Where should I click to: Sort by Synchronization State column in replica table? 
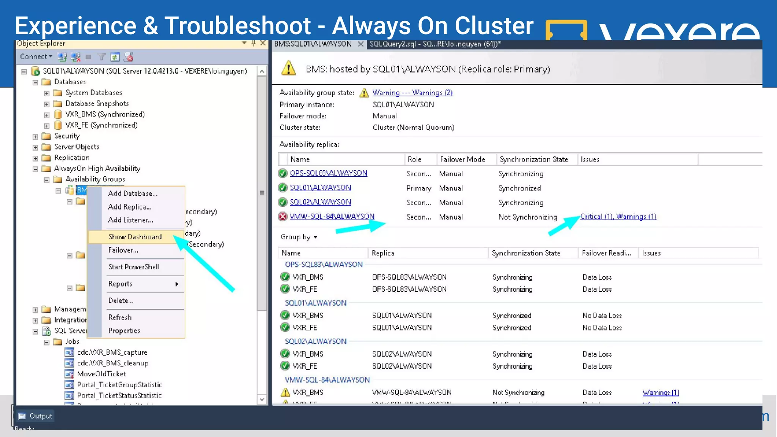click(x=537, y=160)
